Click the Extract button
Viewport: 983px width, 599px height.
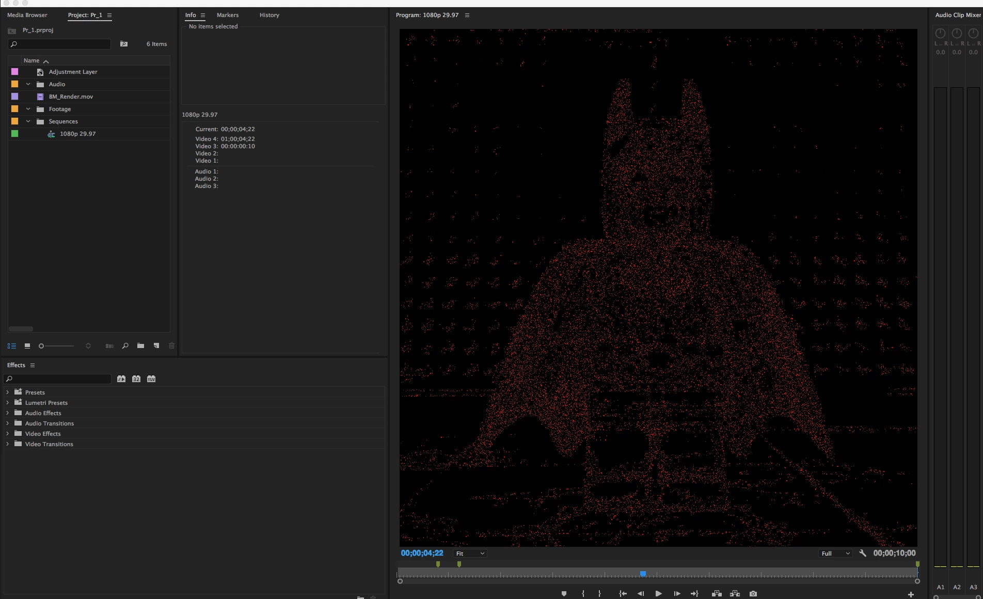coord(735,594)
